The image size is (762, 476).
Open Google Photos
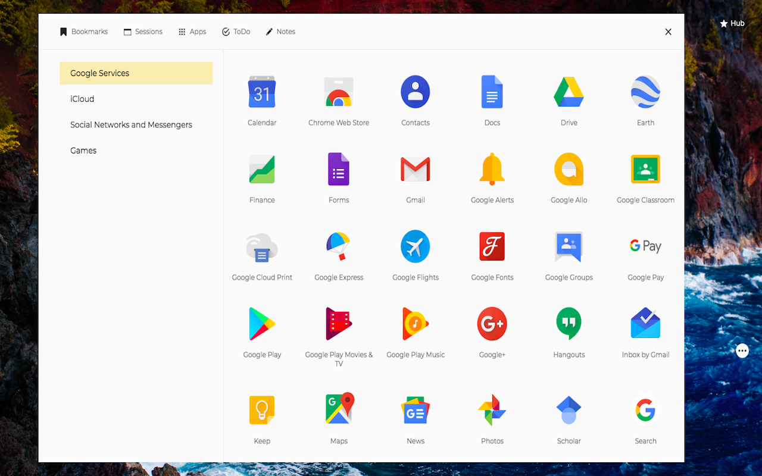[x=492, y=411]
